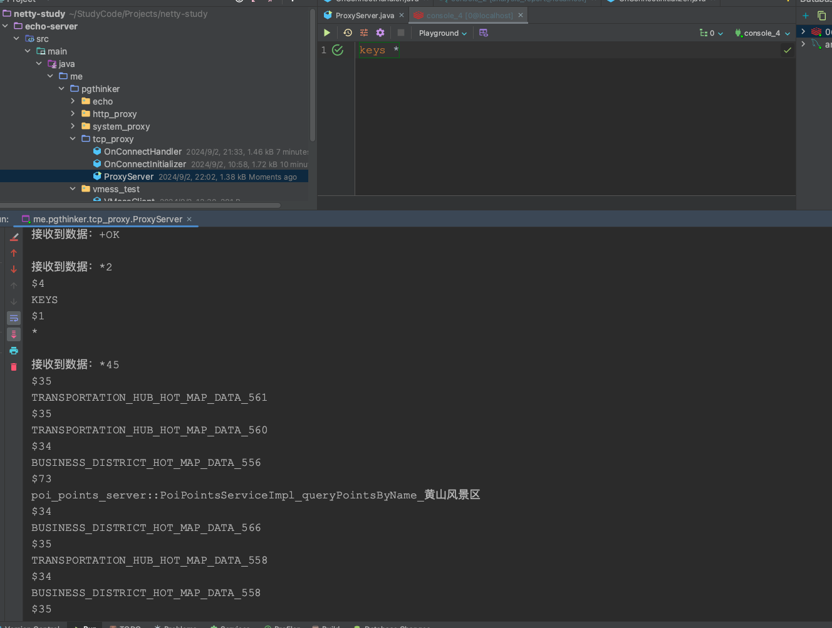Open console settings gear icon
The width and height of the screenshot is (832, 628).
(x=380, y=33)
